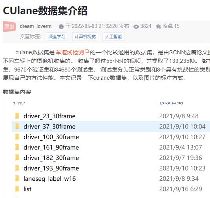
Task: Click folder icon of driver_182_30frame
Action: 17,158
